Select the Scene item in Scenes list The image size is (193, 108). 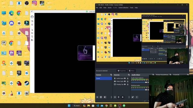coord(104,78)
